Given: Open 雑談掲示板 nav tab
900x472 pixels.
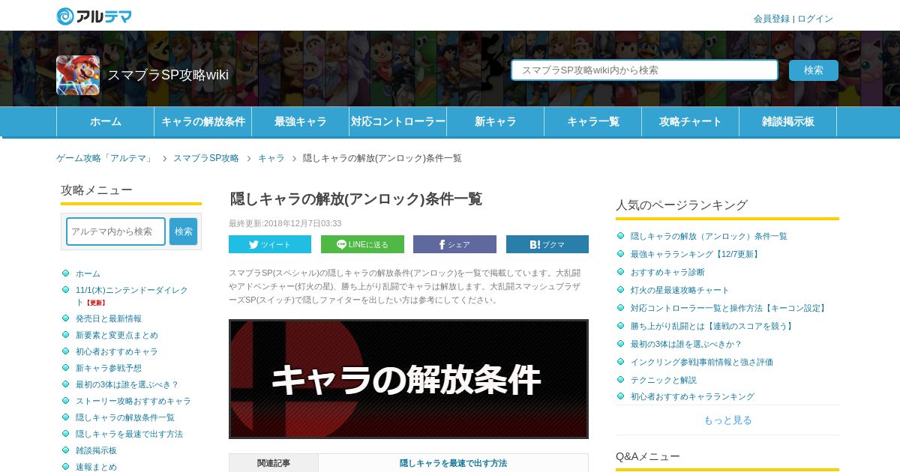Looking at the screenshot, I should click(x=788, y=121).
